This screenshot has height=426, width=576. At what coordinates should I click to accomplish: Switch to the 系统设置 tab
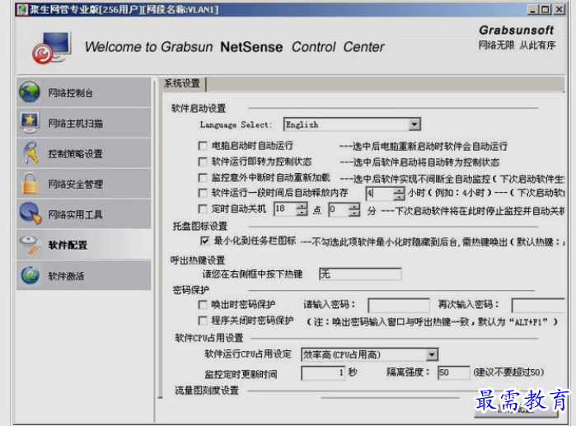pos(183,84)
